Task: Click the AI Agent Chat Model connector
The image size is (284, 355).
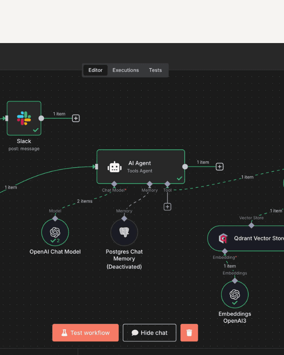Action: 114,184
